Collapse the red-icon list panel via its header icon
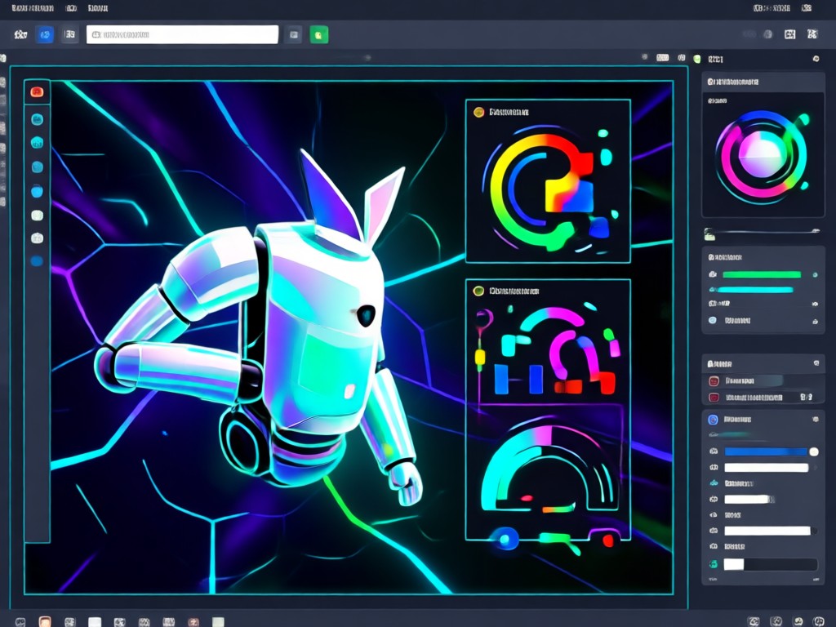 click(x=816, y=363)
